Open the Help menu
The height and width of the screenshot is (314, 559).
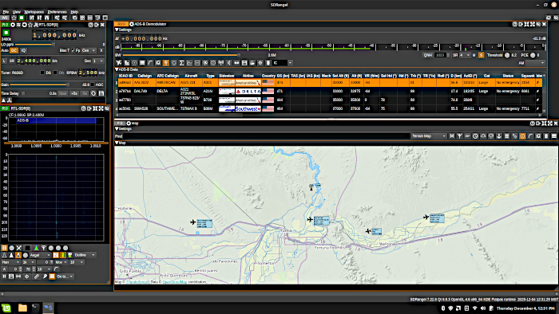click(x=74, y=12)
